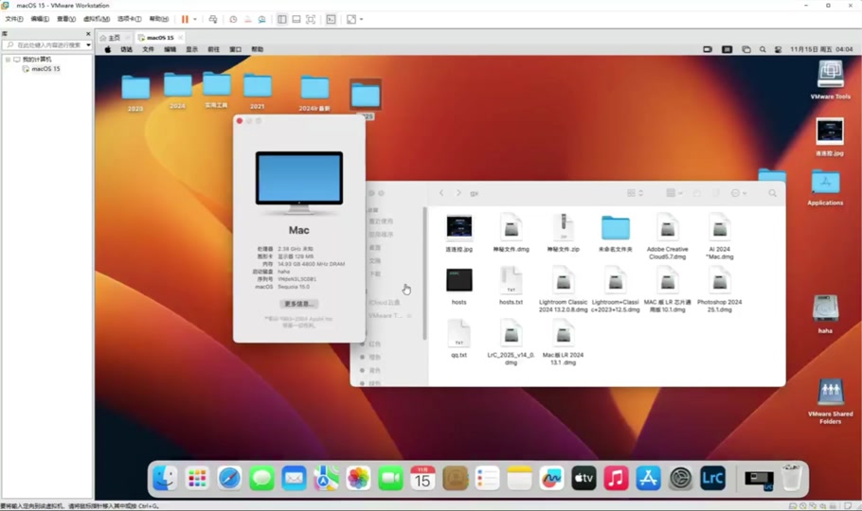Select the Applications folder on the desktop

tap(825, 187)
